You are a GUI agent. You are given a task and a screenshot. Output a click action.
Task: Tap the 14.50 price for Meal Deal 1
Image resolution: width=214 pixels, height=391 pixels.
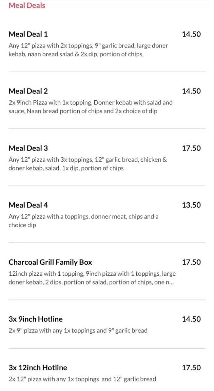click(191, 34)
